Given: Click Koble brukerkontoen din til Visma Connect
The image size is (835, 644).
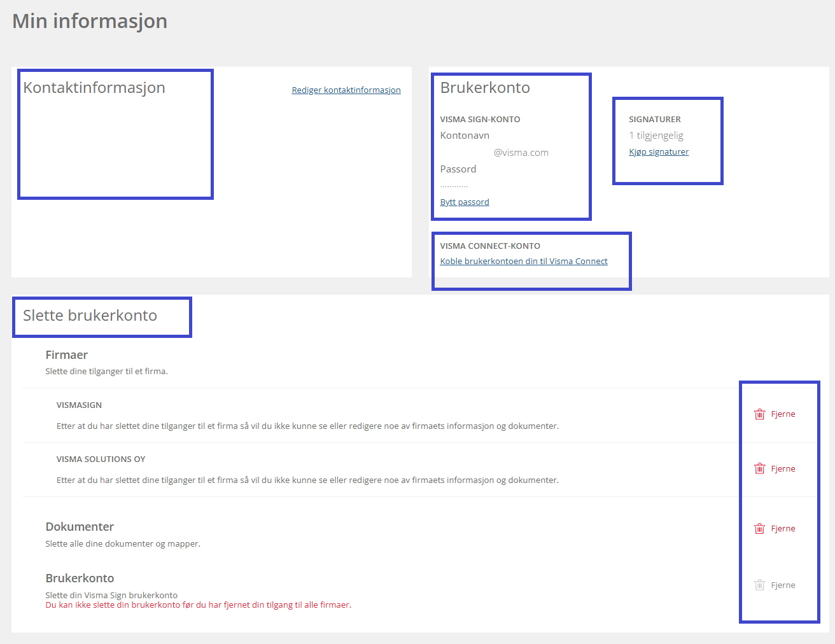Looking at the screenshot, I should (x=524, y=262).
